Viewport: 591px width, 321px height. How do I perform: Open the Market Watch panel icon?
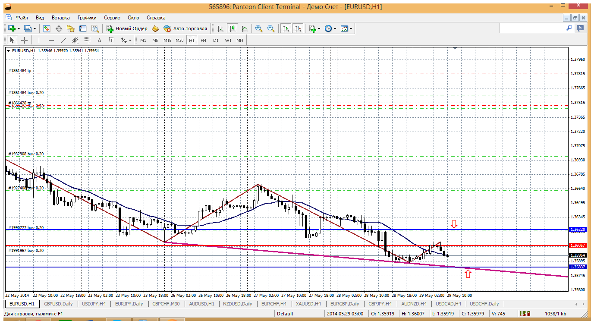coord(47,28)
